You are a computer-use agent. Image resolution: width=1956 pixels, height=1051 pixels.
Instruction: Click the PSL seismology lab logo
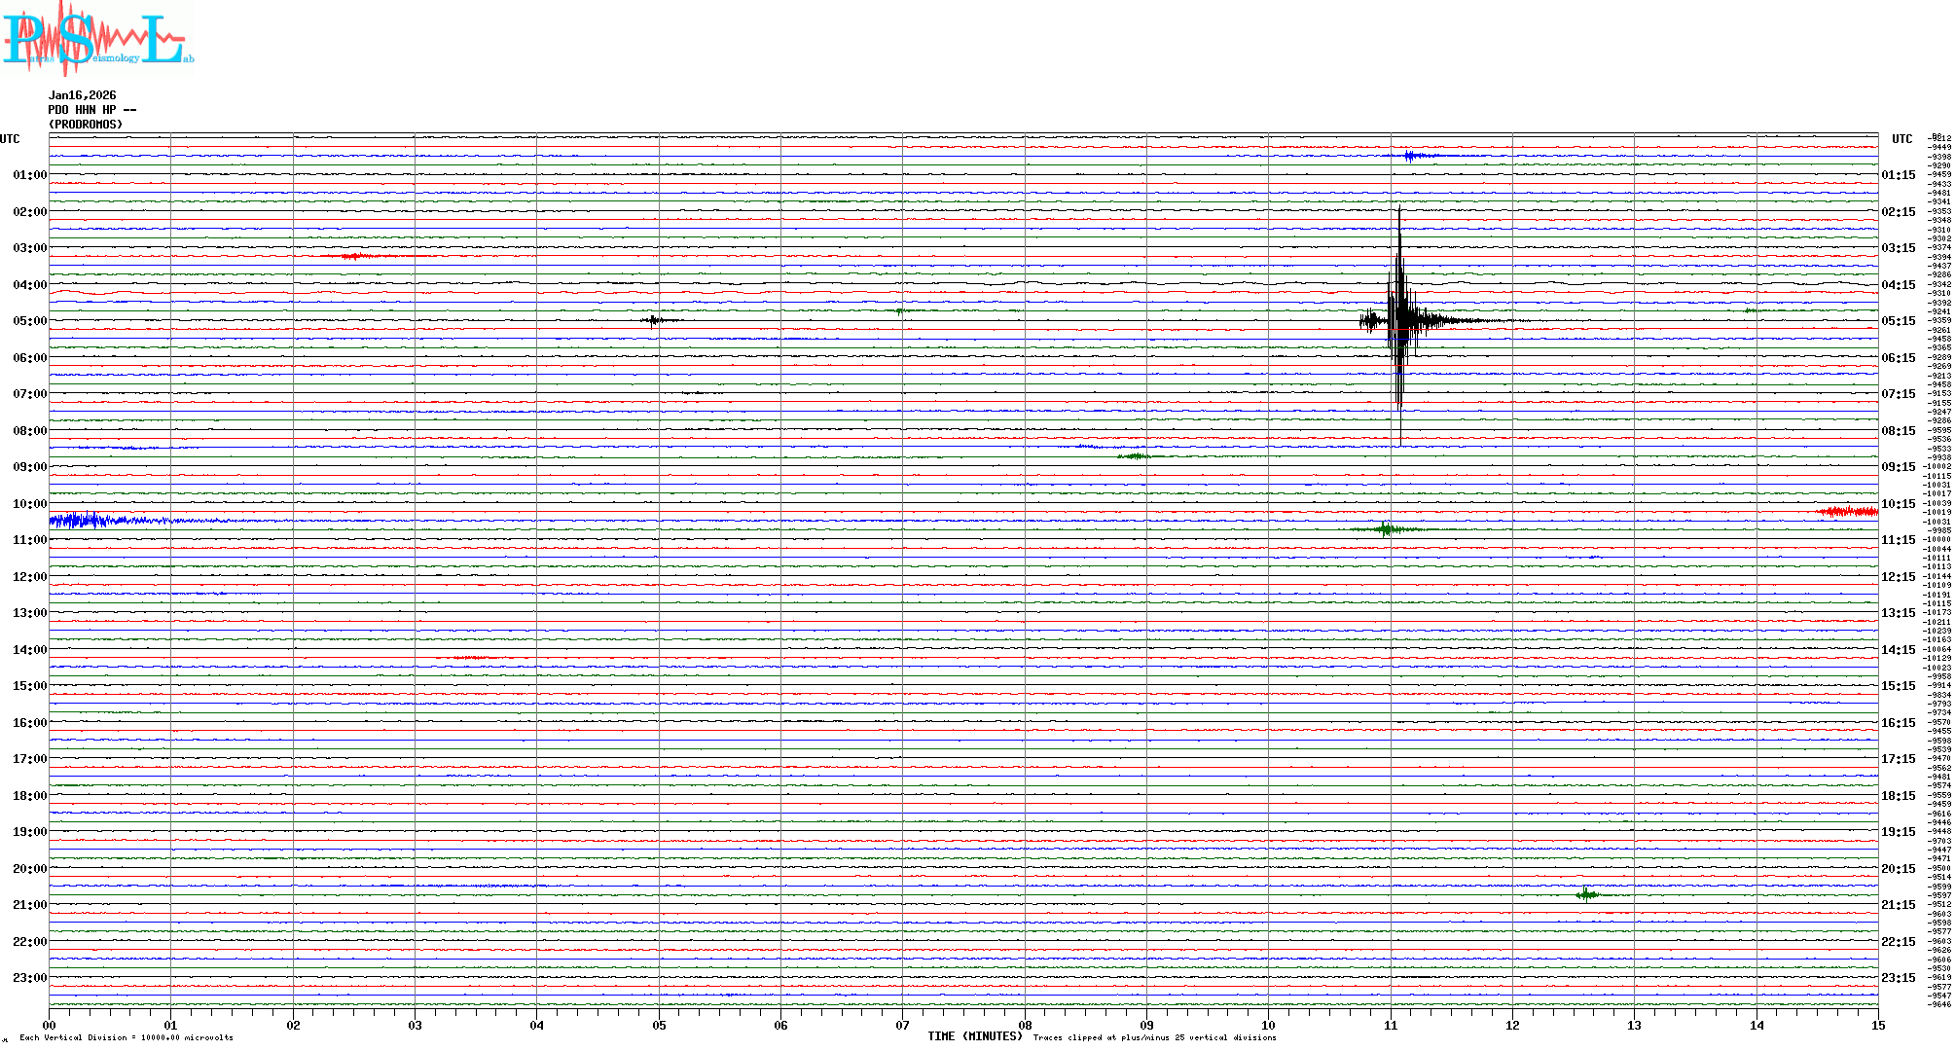[x=97, y=37]
